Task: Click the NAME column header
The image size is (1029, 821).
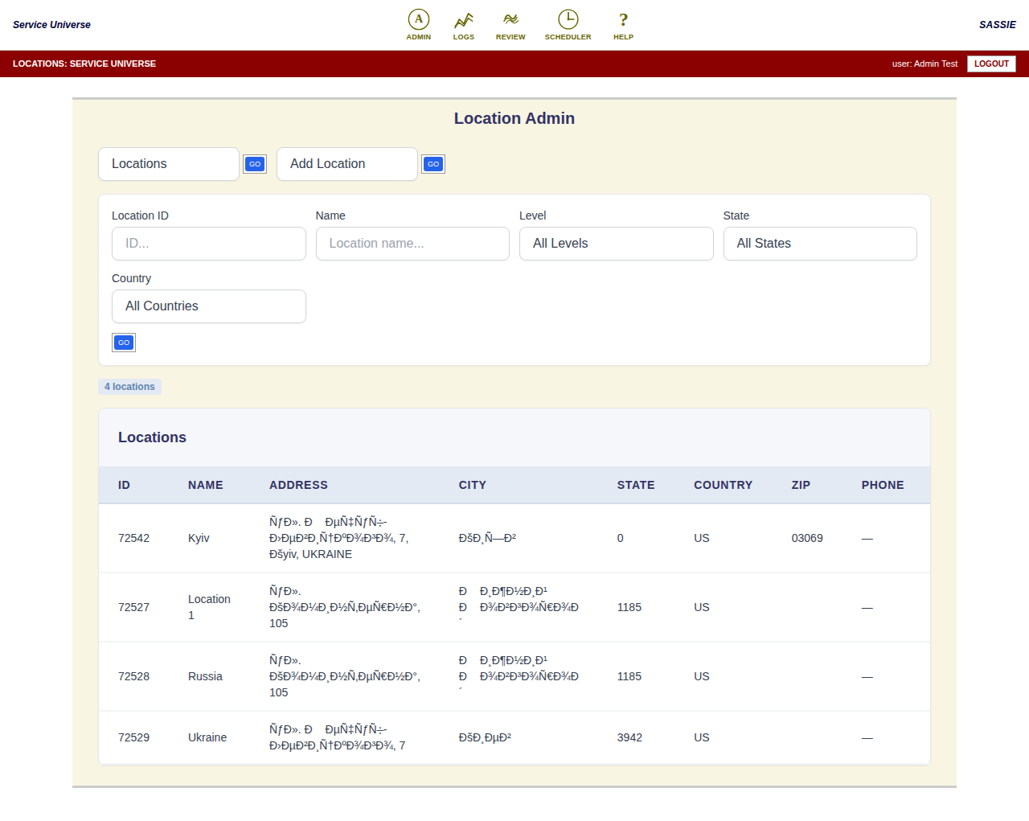Action: pos(206,485)
